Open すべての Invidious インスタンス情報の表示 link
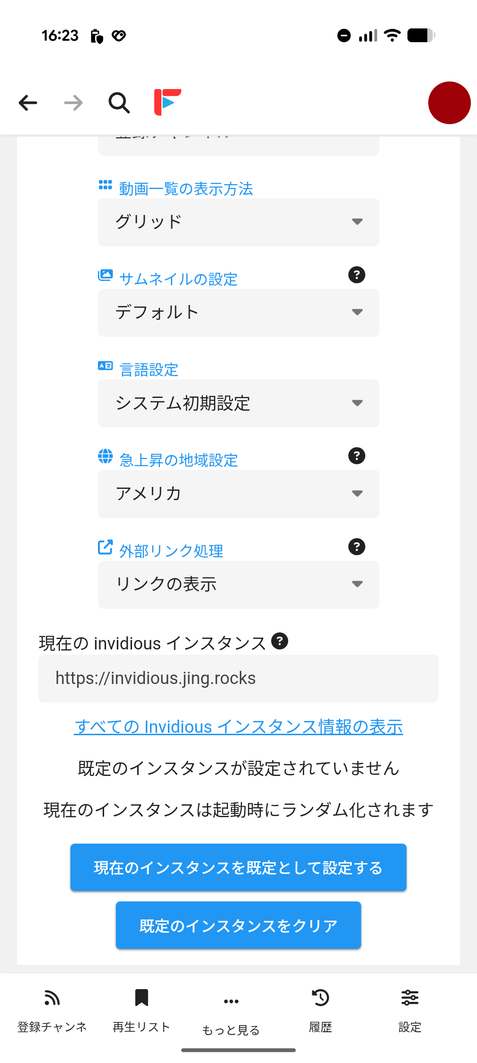Image resolution: width=477 pixels, height=1063 pixels. pos(238,727)
